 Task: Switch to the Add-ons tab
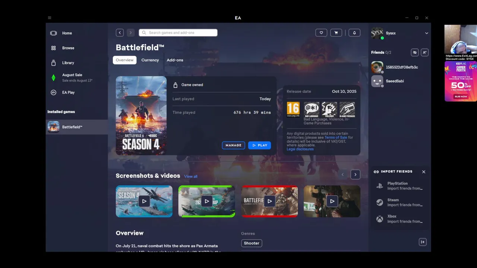coord(175,60)
